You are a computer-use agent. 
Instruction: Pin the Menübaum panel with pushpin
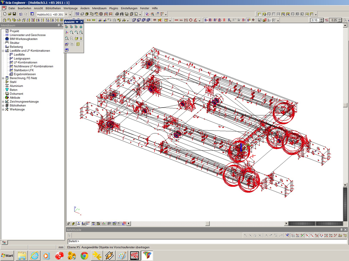(59, 26)
